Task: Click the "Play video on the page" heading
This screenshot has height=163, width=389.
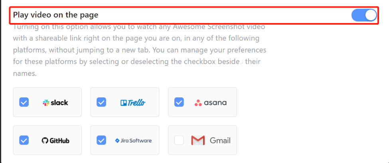Action: coord(55,15)
